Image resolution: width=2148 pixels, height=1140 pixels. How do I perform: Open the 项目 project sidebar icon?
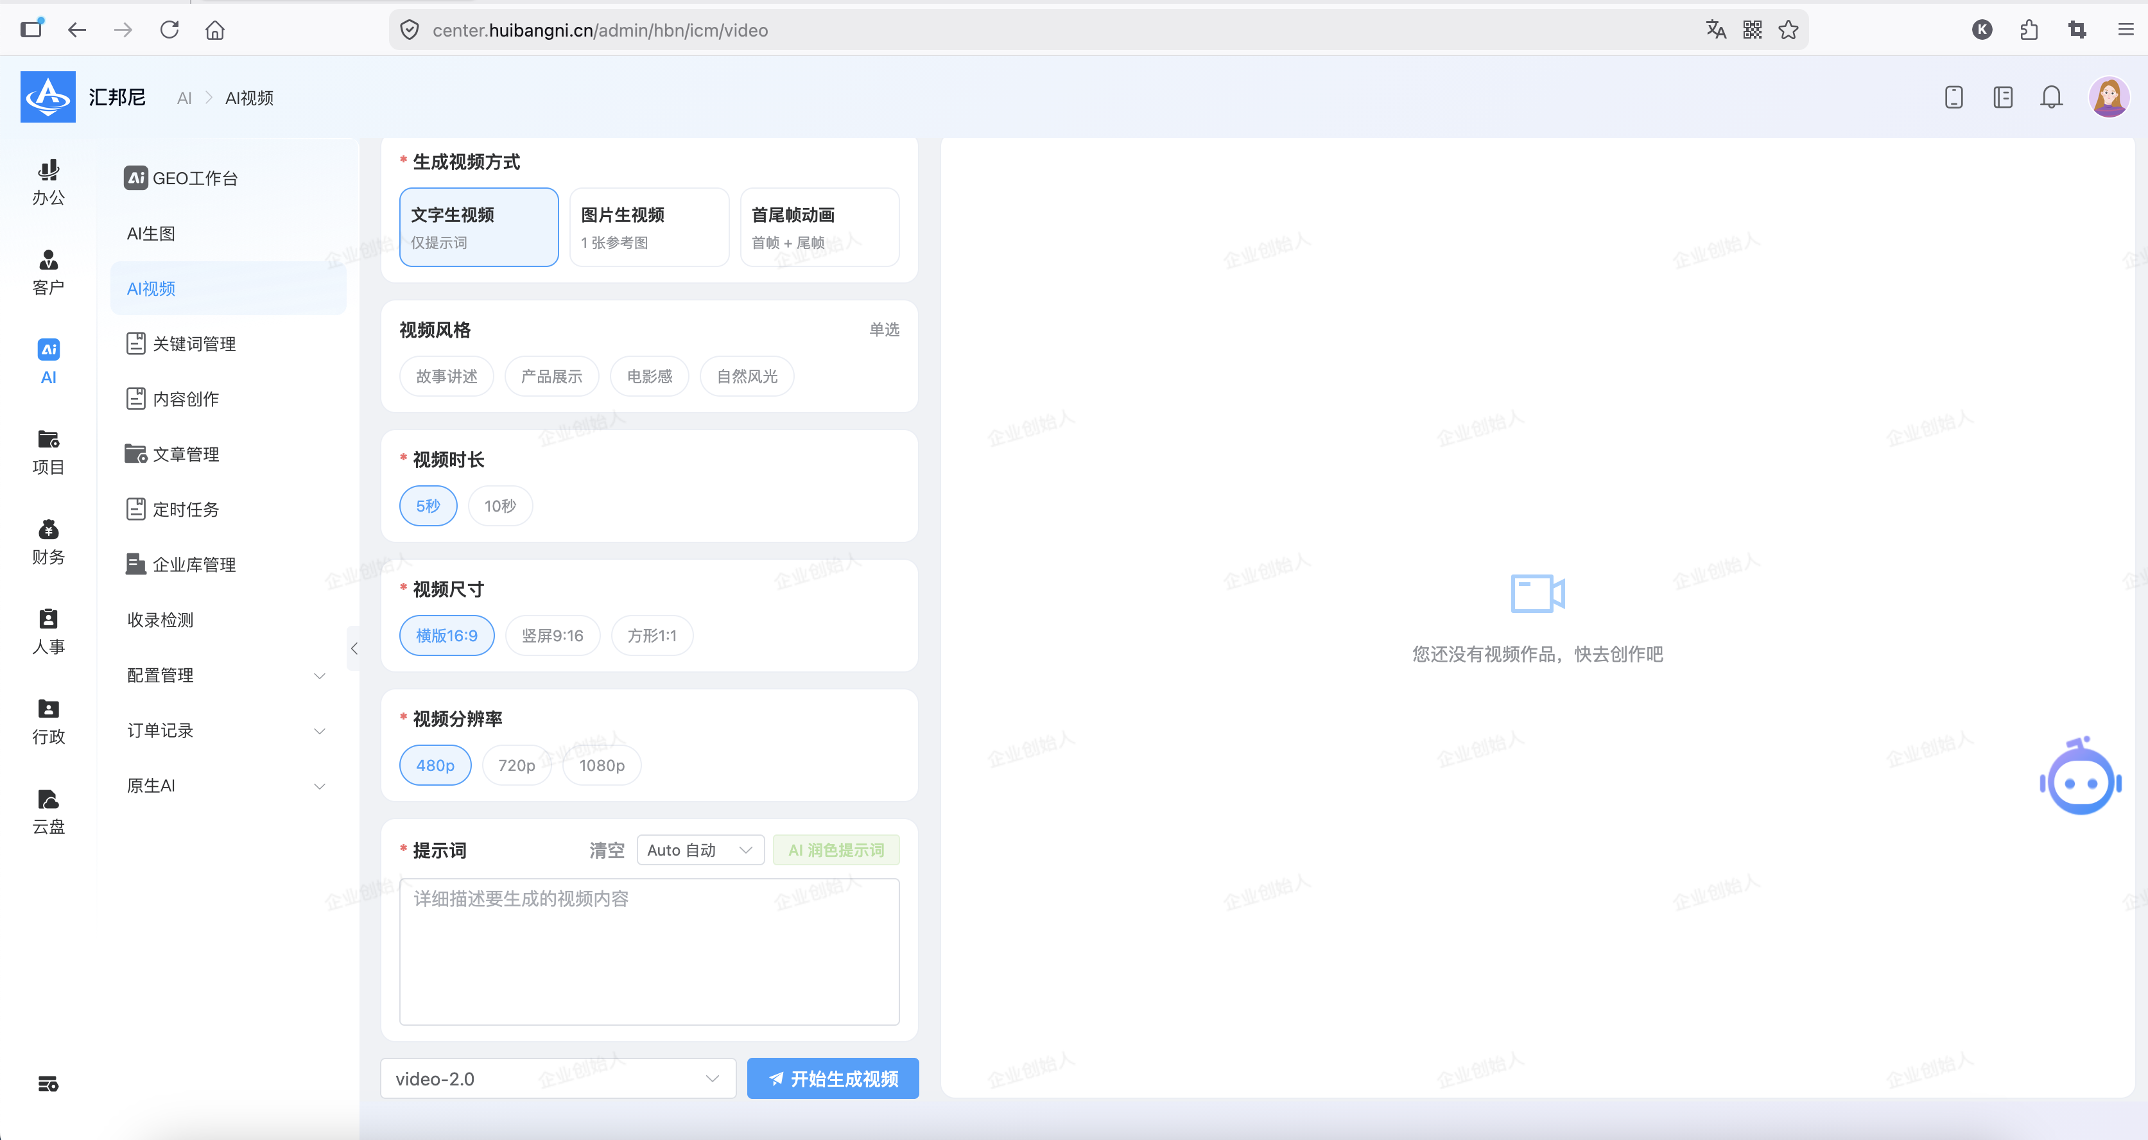48,452
